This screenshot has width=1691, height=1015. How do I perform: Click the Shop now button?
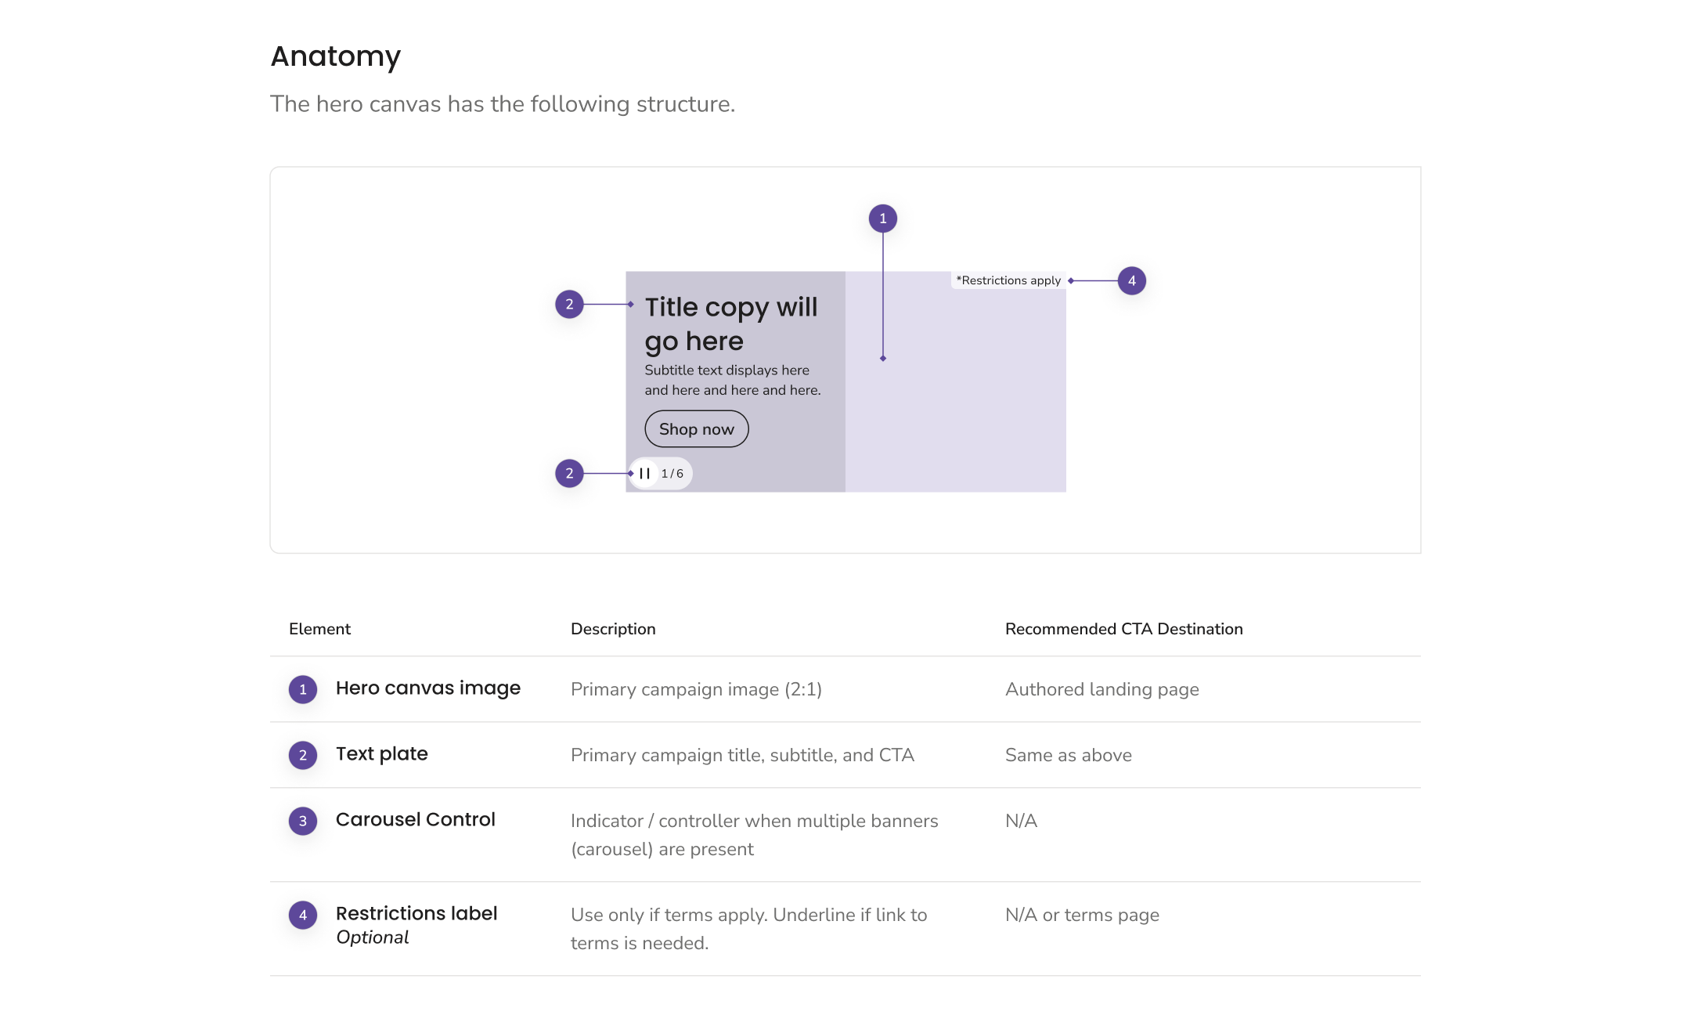pos(696,428)
